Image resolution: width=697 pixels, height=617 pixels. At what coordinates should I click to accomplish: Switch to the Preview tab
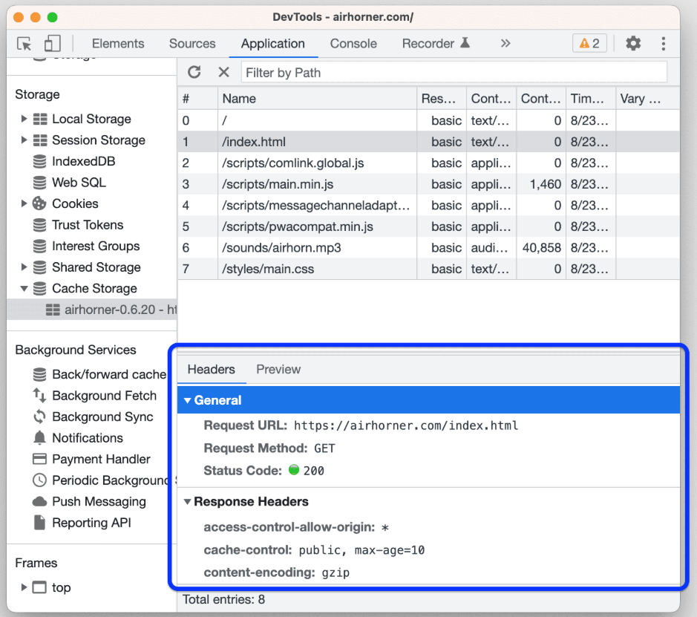[278, 370]
